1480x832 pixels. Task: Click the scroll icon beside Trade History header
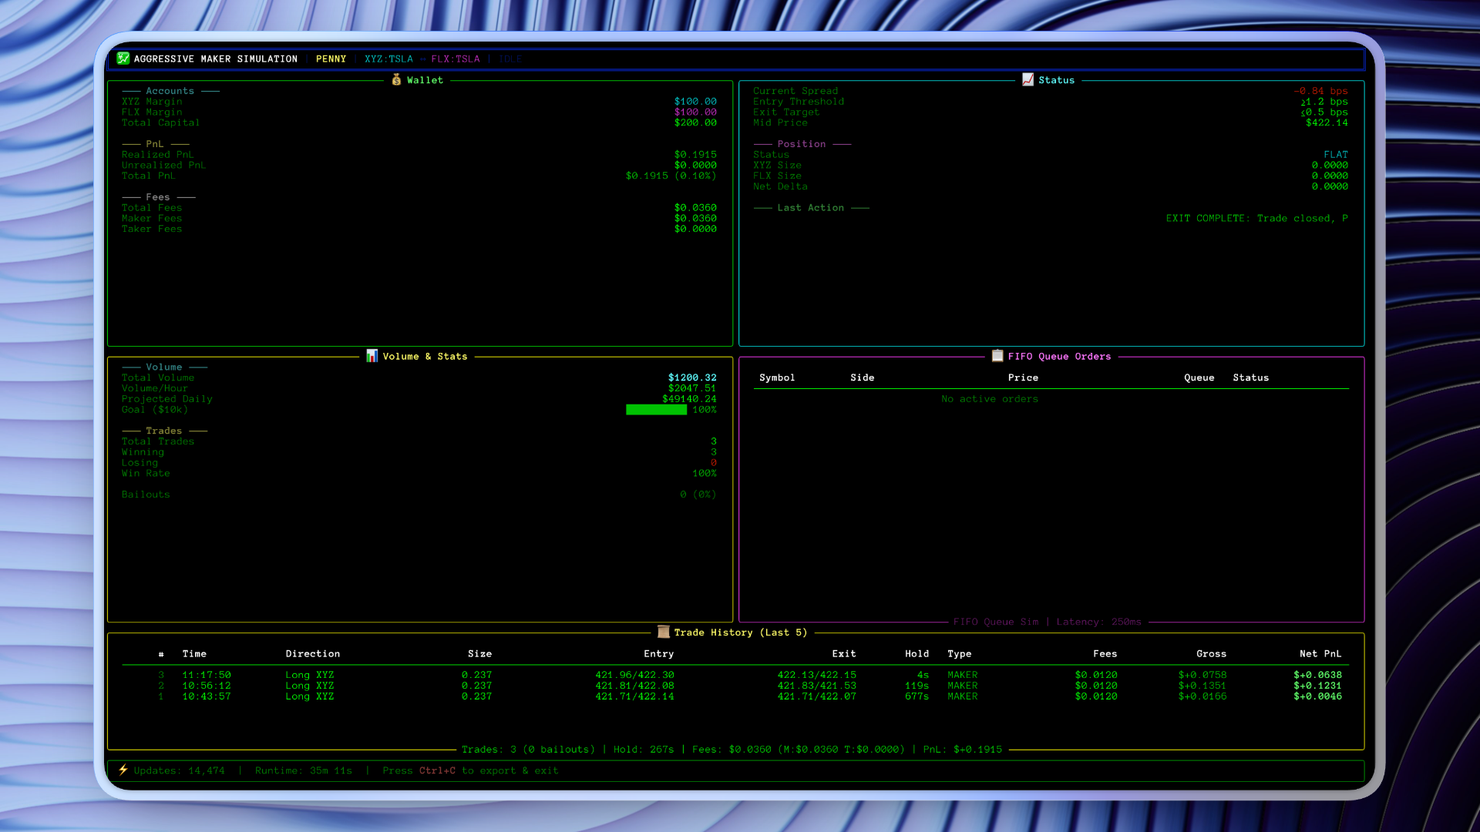[x=664, y=632]
